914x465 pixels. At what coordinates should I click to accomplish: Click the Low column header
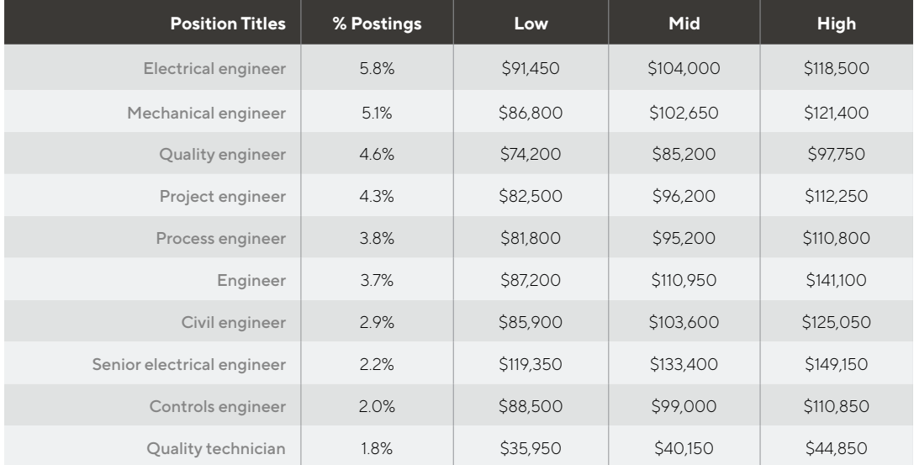coord(531,24)
